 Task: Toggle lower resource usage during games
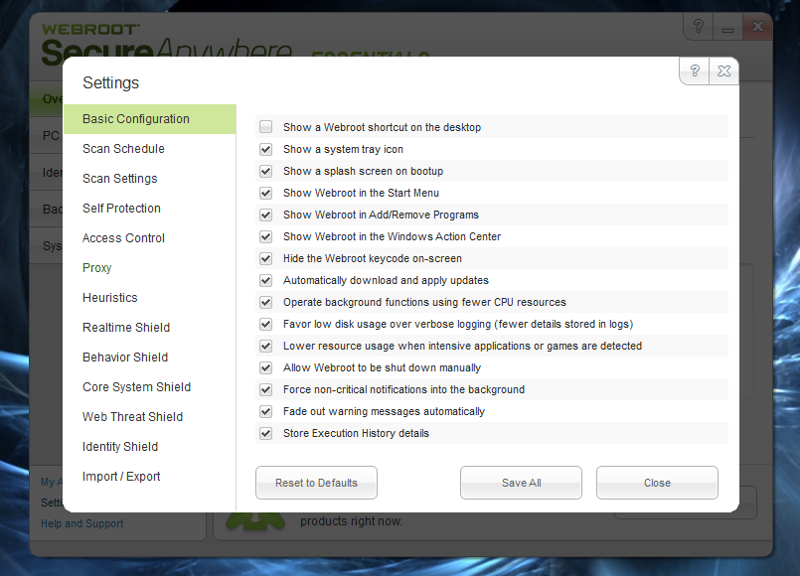coord(265,346)
